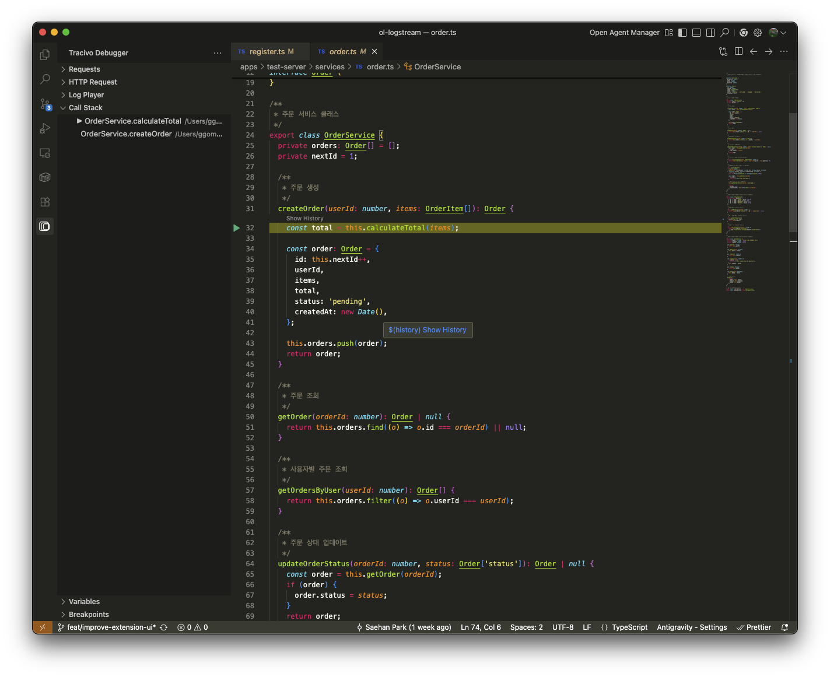Open the Extensions view
The height and width of the screenshot is (677, 830).
coord(45,202)
